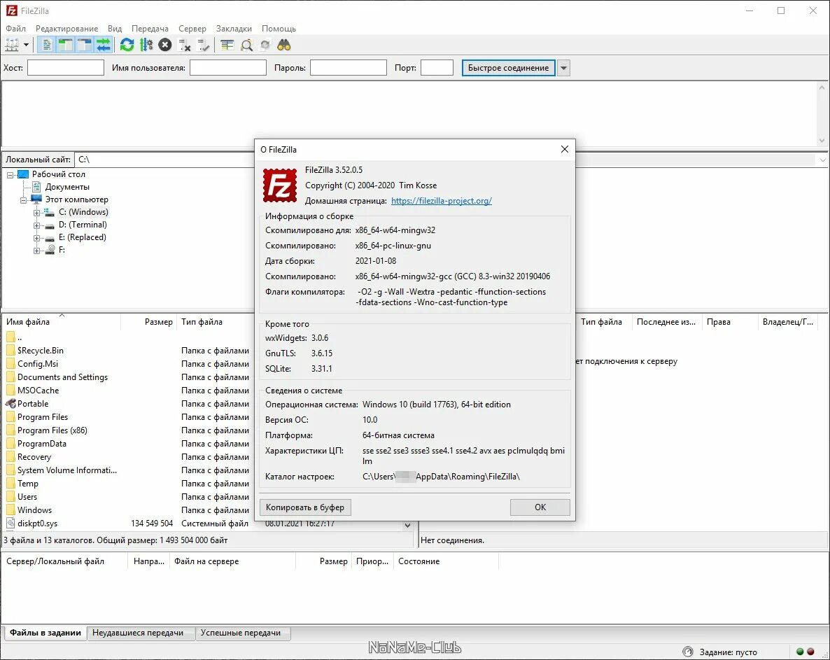Open the Файл menu
Viewport: 830px width, 660px height.
[16, 29]
